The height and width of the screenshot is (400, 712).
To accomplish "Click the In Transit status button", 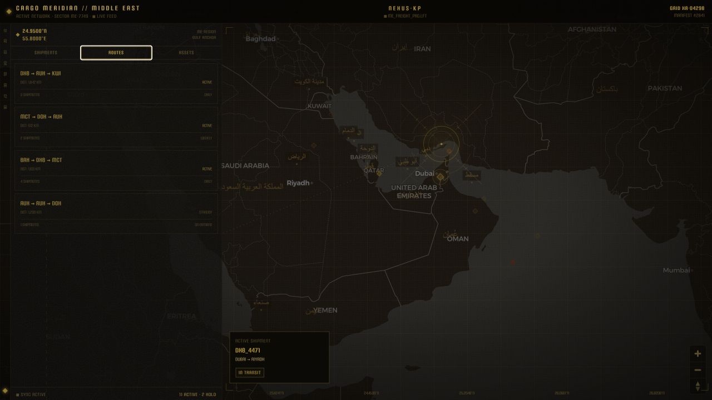I will [x=250, y=373].
